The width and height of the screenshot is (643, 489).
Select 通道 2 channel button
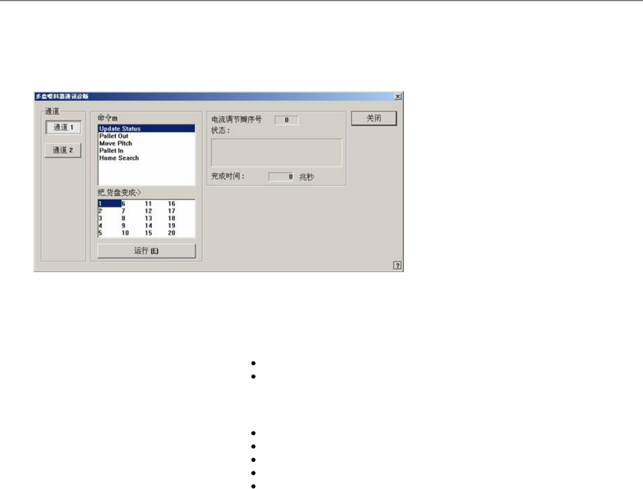click(x=63, y=150)
